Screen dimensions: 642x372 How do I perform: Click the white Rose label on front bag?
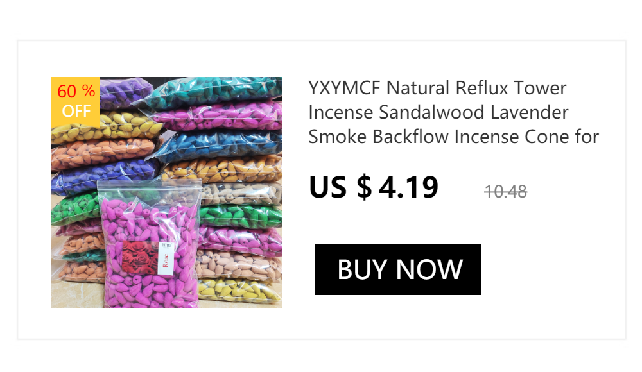click(166, 258)
